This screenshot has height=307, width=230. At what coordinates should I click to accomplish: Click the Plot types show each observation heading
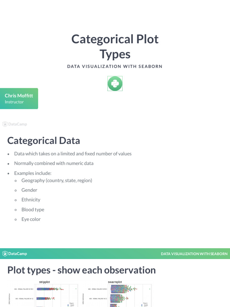[81, 270]
